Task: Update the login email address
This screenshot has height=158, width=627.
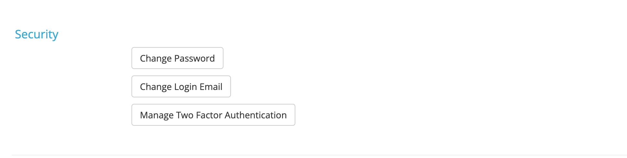Action: 181,87
